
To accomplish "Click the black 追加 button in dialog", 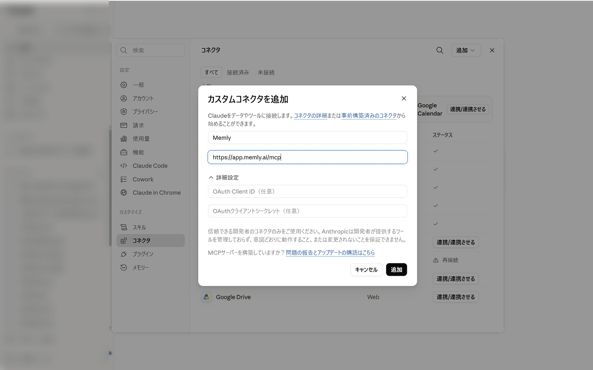I will click(397, 270).
